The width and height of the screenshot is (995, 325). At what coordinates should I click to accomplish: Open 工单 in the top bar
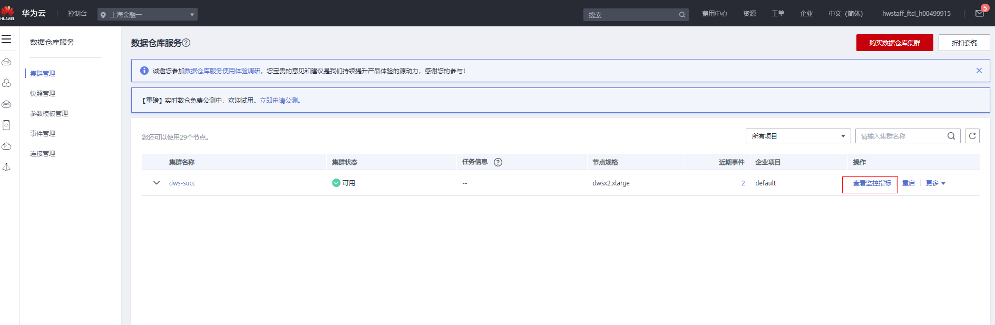click(x=778, y=14)
